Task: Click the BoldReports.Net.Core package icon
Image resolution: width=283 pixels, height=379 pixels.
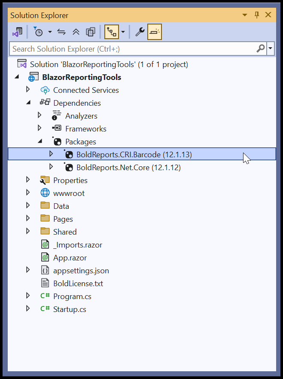Action: click(69, 167)
